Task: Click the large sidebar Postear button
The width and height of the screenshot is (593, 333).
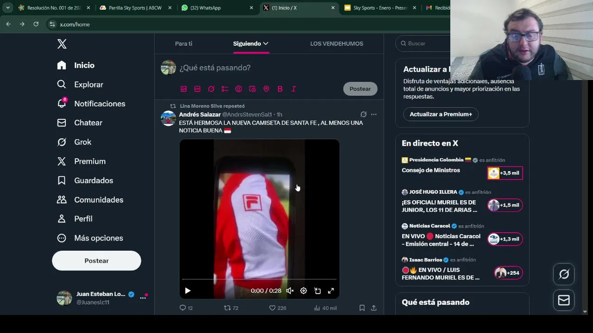Action: 96,261
